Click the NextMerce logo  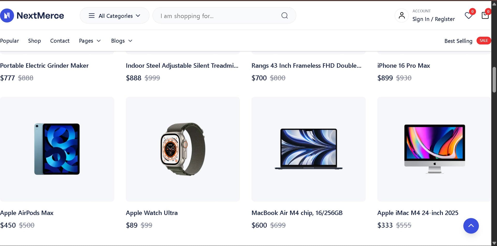click(32, 15)
